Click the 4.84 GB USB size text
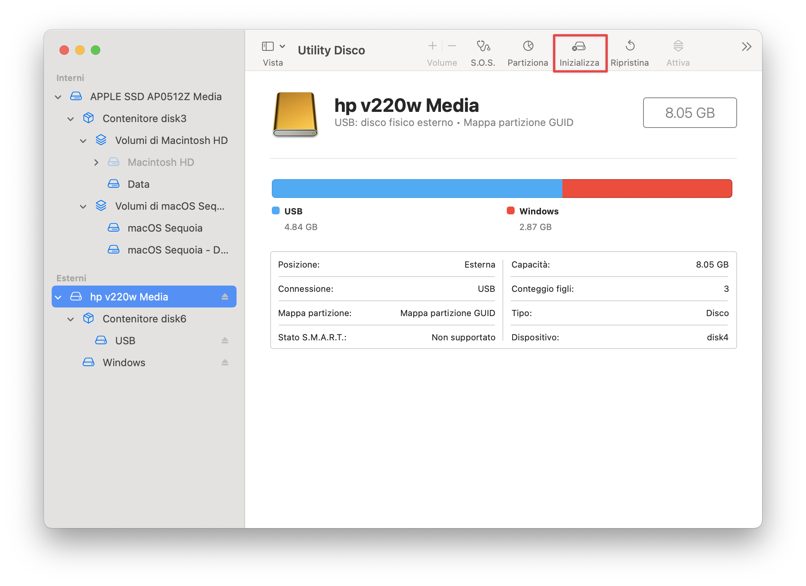The height and width of the screenshot is (586, 806). (x=301, y=227)
